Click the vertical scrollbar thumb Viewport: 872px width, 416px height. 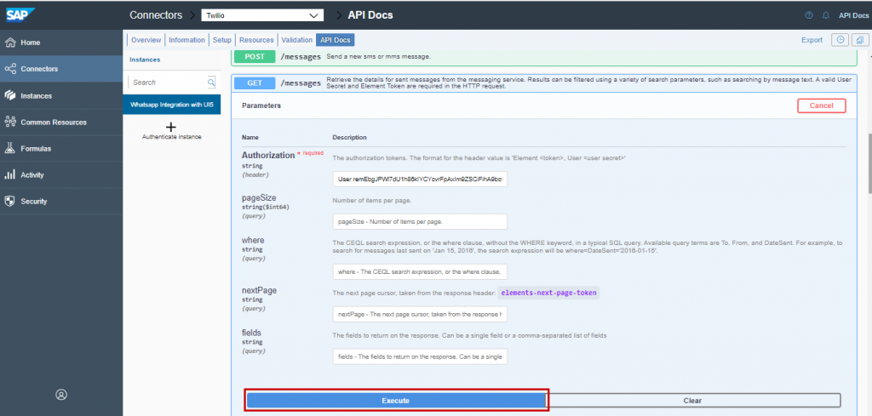[x=869, y=164]
